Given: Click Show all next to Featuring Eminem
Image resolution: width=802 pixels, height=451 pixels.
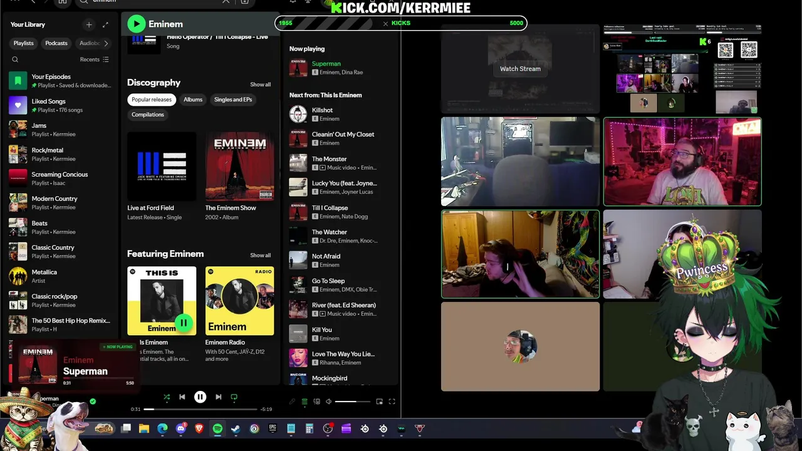Looking at the screenshot, I should tap(261, 256).
